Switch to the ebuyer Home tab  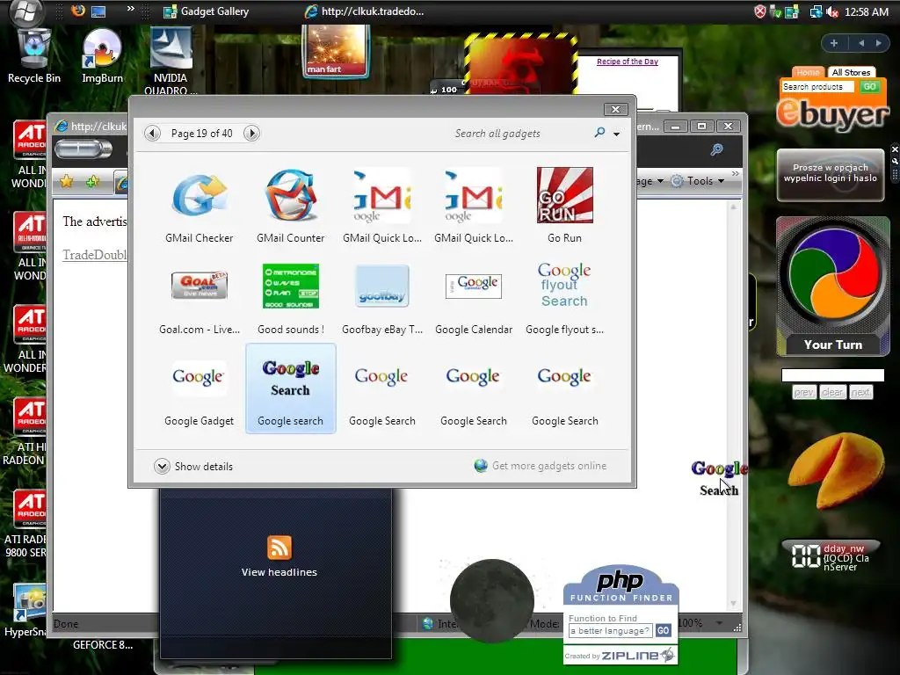[808, 72]
